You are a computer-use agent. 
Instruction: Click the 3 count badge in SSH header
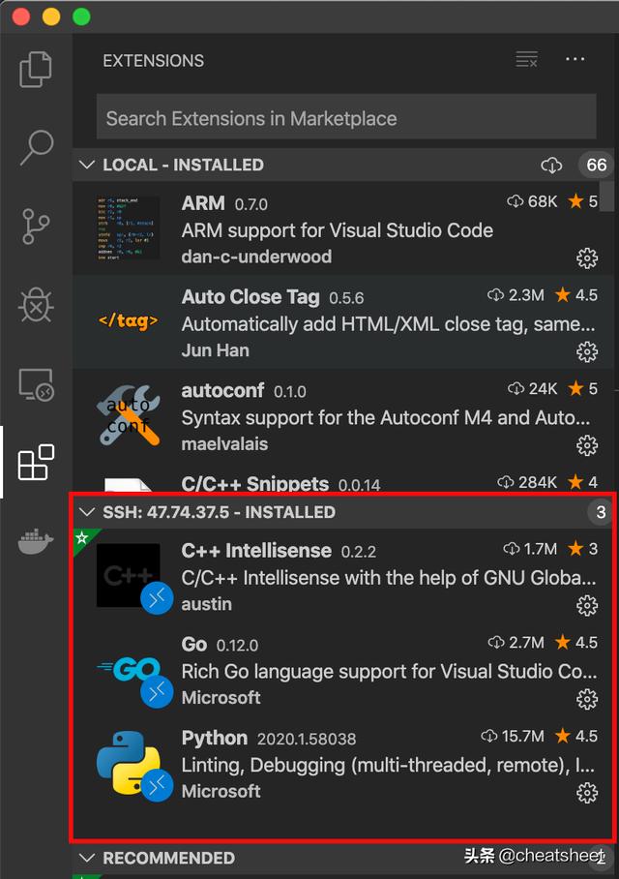[x=601, y=512]
